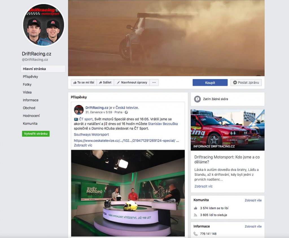Click the DriftRacing.cz page title in sidebar
The width and height of the screenshot is (289, 238).
(36, 54)
